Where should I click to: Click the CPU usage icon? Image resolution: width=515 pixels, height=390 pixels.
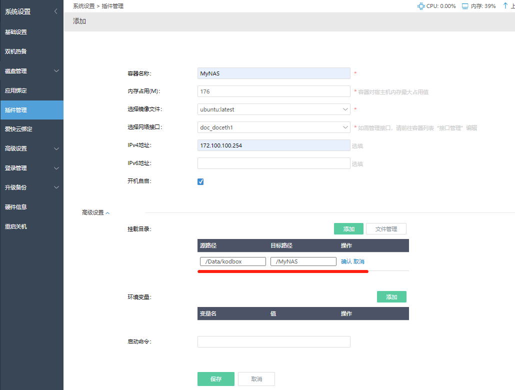(x=421, y=6)
